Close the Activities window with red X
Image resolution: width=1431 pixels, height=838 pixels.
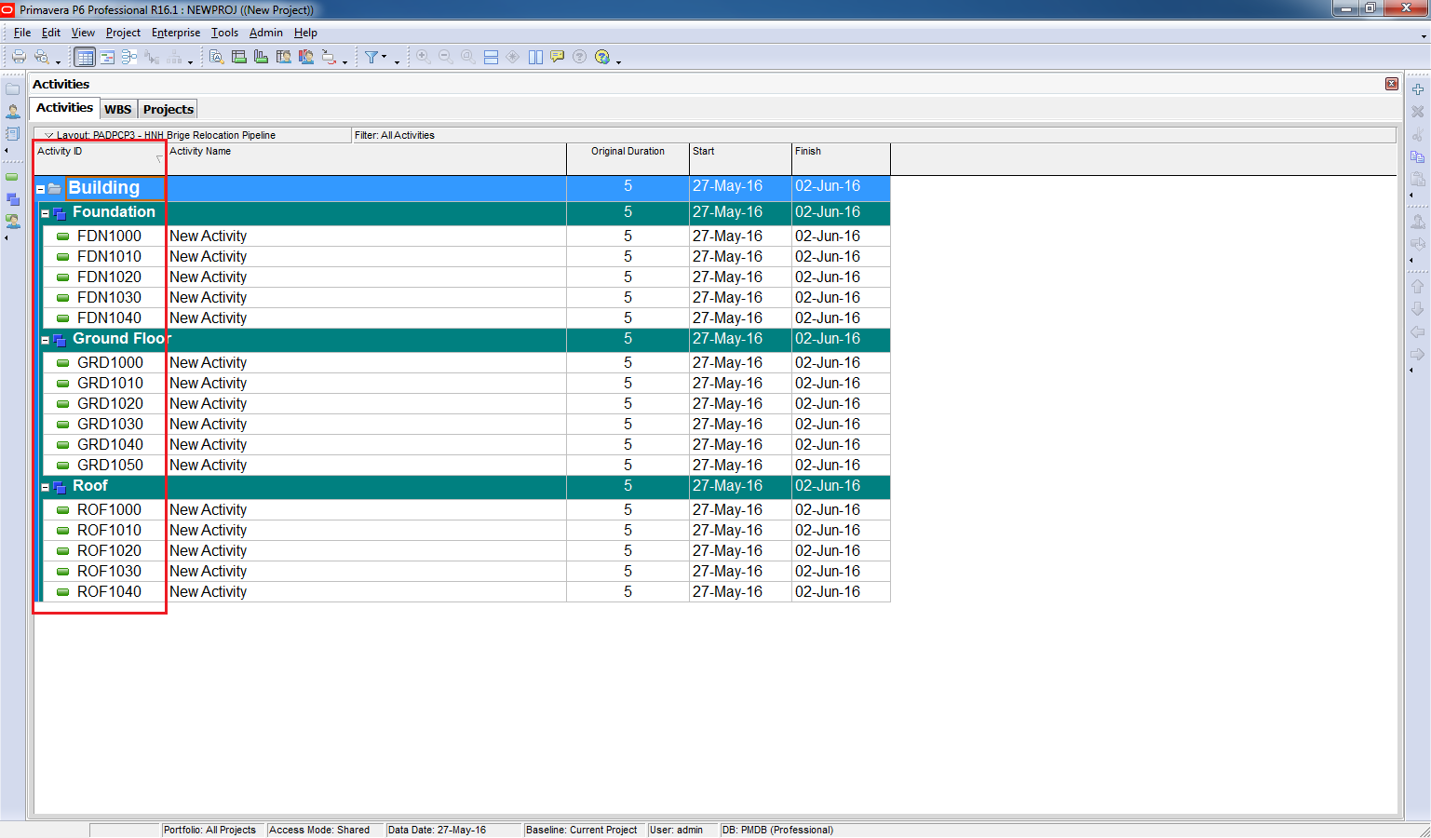pos(1391,84)
